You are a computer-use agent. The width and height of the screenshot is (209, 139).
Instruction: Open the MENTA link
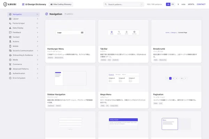click(x=191, y=5)
